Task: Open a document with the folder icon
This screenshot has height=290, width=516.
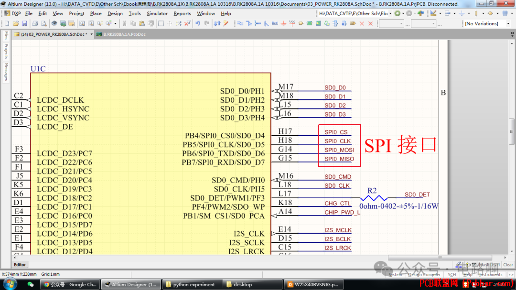Action: coord(16,24)
